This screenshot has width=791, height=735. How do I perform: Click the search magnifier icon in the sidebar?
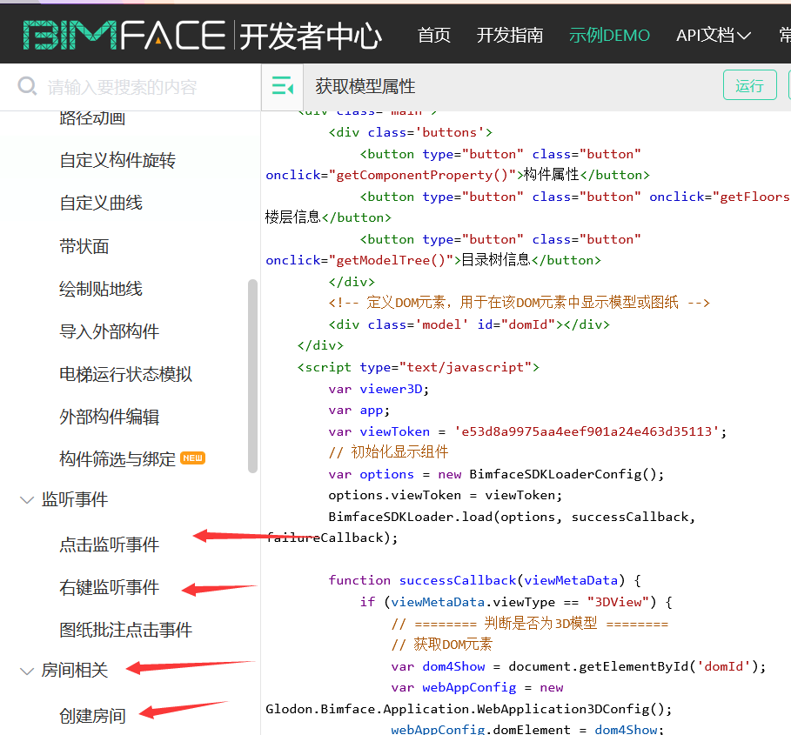coord(27,87)
